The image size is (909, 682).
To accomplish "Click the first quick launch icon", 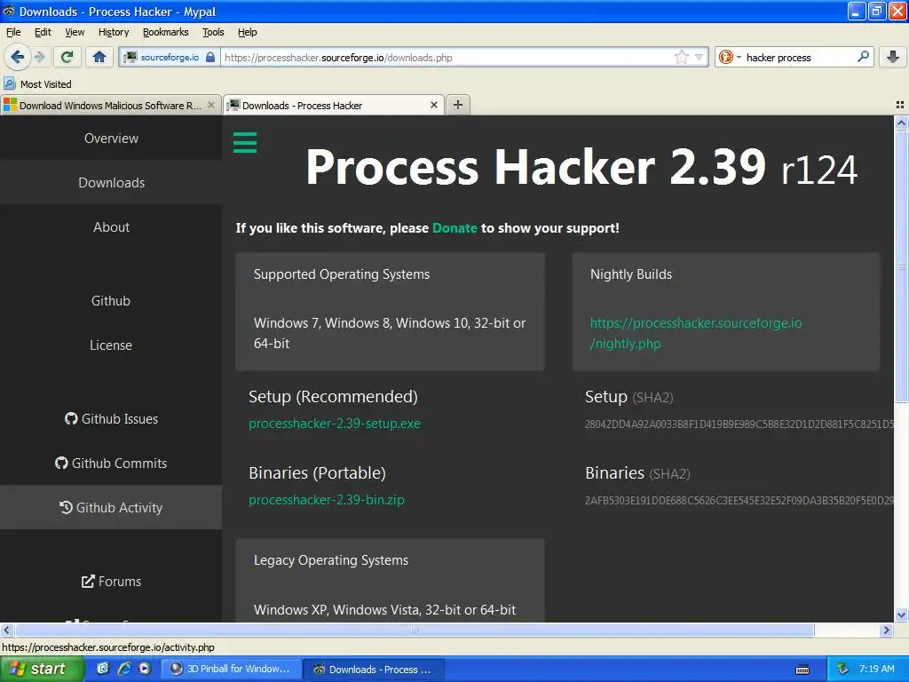I will [x=103, y=669].
